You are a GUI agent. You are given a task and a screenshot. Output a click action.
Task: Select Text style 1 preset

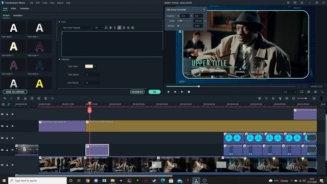point(14,28)
